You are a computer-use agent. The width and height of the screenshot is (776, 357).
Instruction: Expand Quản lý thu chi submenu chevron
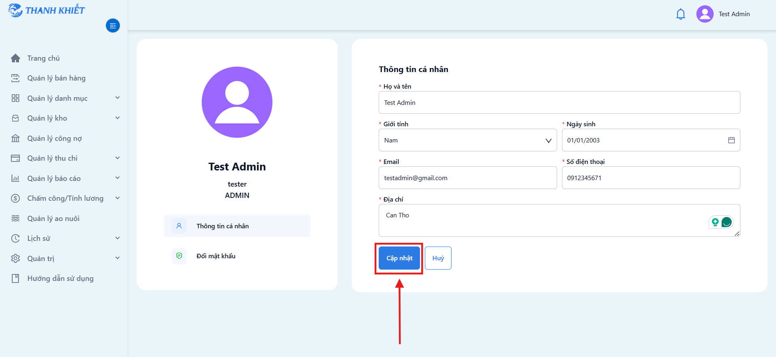coord(118,158)
